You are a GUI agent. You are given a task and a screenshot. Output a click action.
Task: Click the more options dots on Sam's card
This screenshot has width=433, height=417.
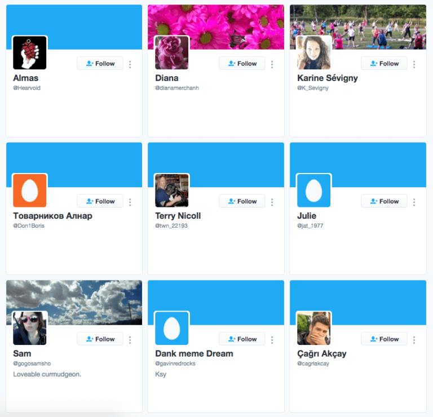coord(130,340)
